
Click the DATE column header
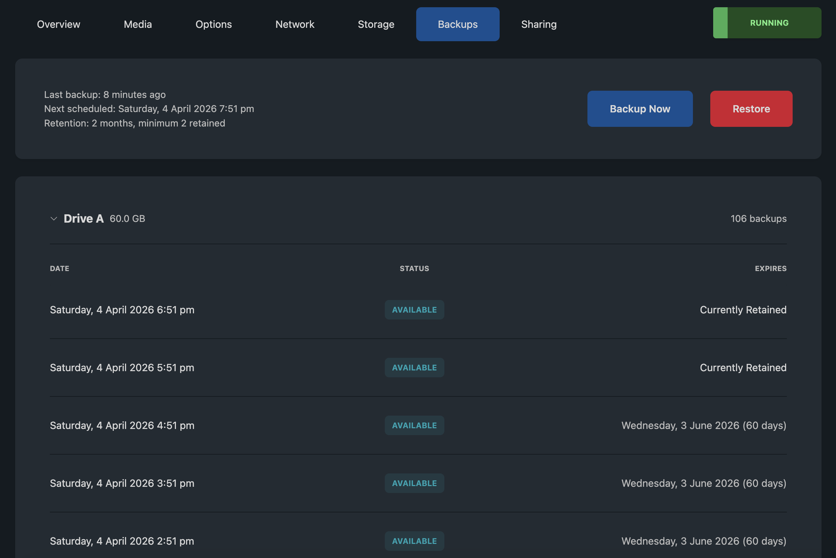click(x=59, y=268)
